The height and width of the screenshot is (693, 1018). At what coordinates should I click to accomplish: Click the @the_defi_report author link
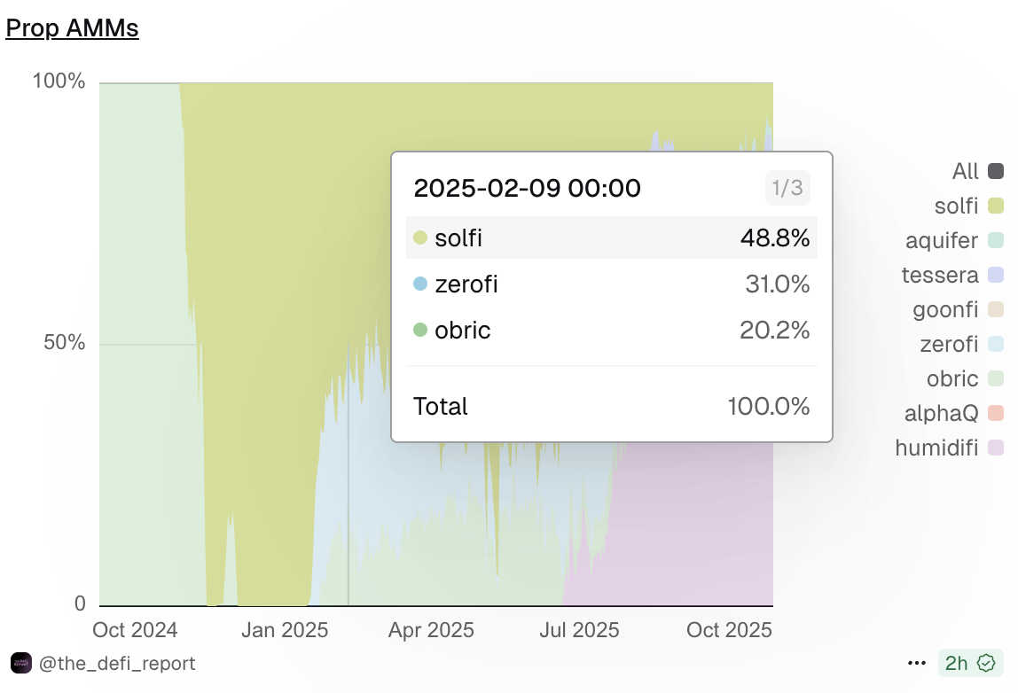(117, 663)
